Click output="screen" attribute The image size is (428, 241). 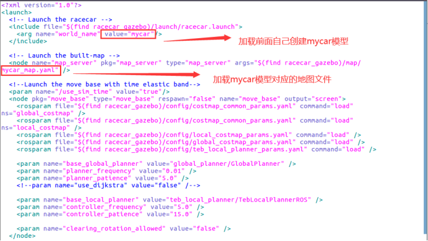314,99
